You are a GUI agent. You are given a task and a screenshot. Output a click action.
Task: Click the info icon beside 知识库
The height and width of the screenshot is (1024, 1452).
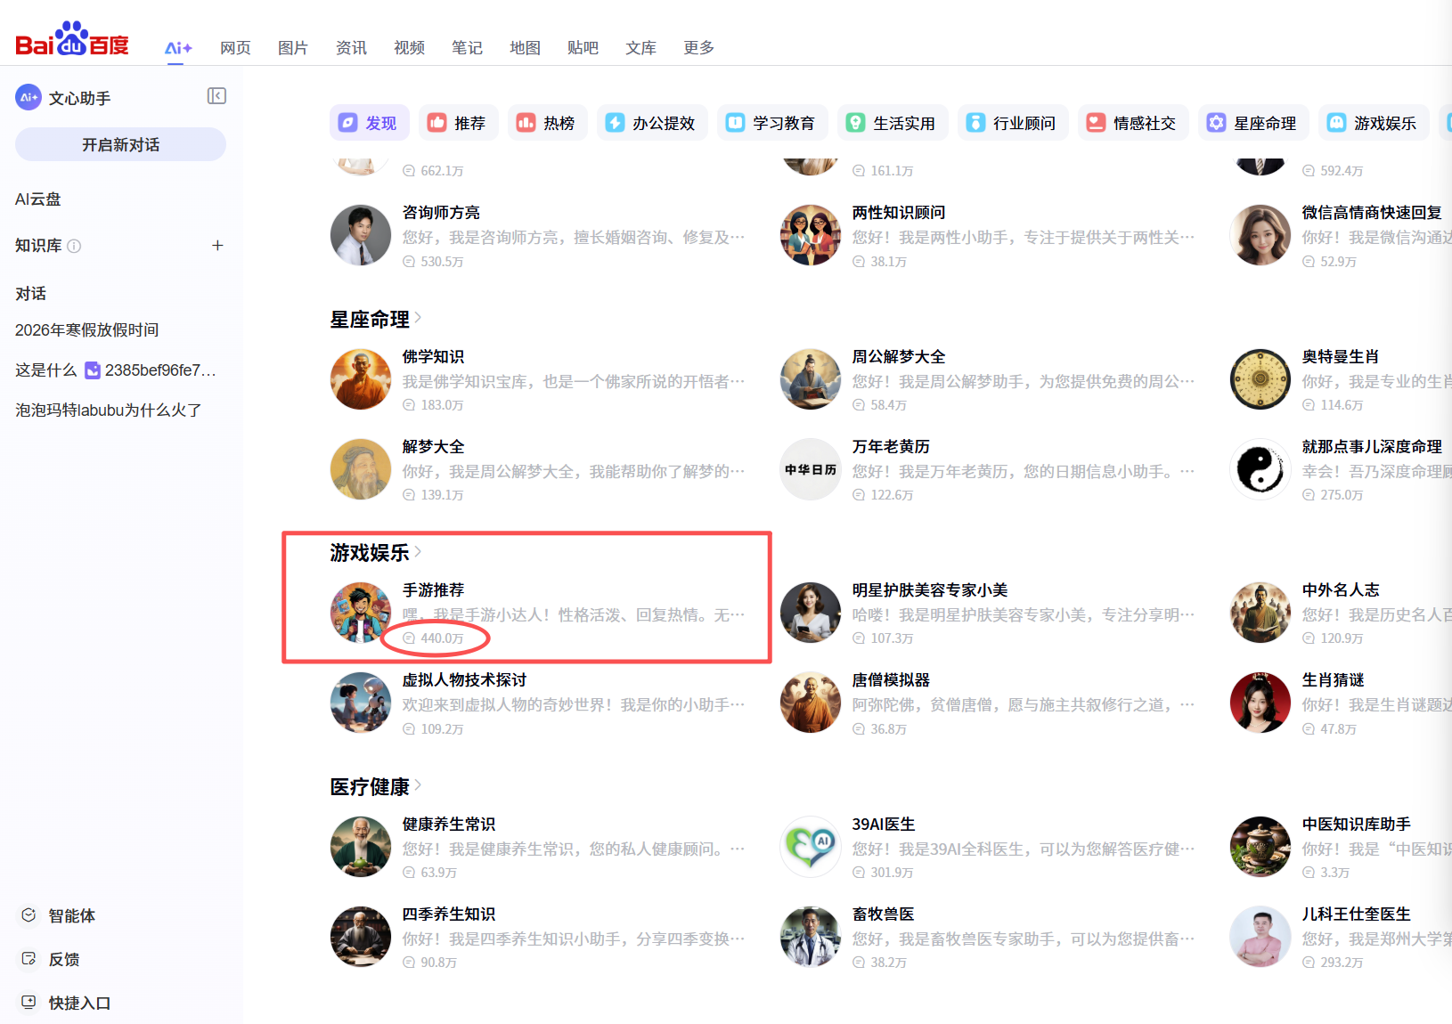click(75, 247)
